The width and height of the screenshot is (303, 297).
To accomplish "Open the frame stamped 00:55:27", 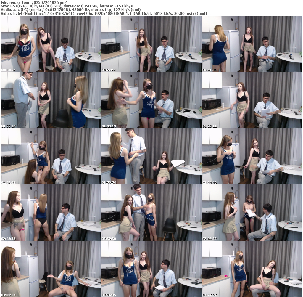I will tap(51, 100).
